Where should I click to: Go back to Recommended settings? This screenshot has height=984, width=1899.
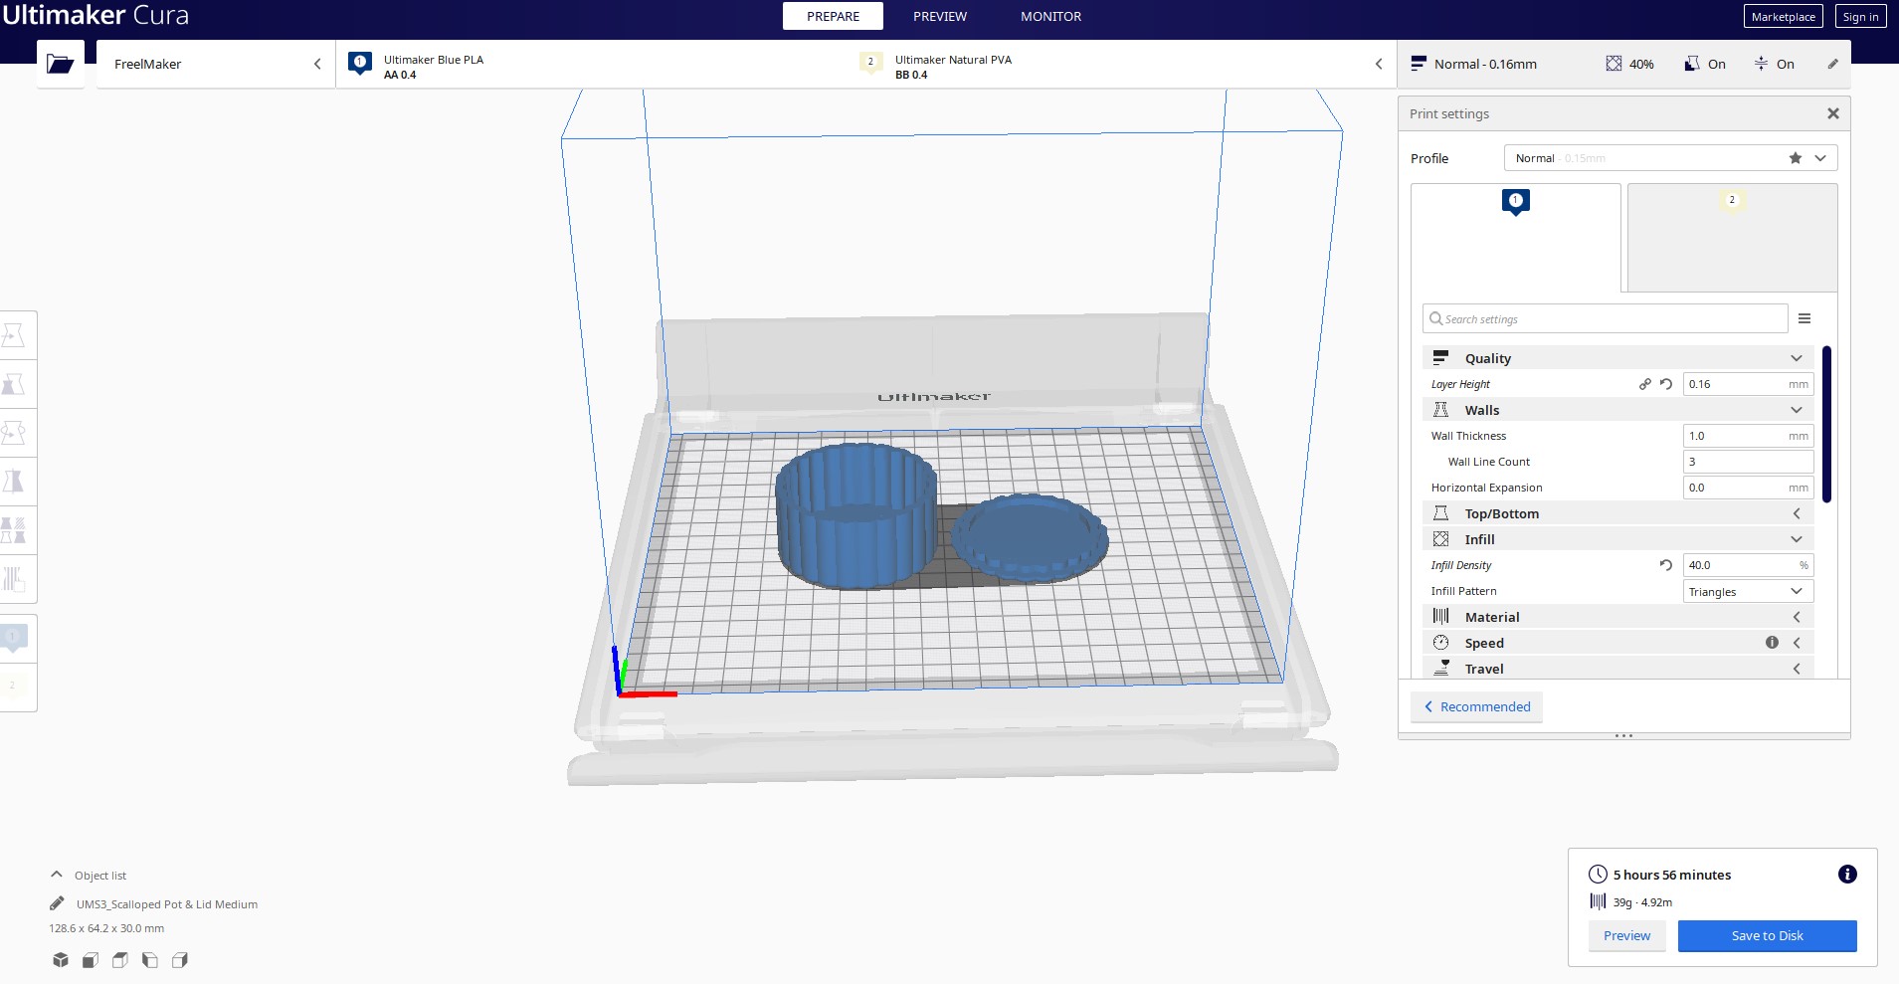1476,706
